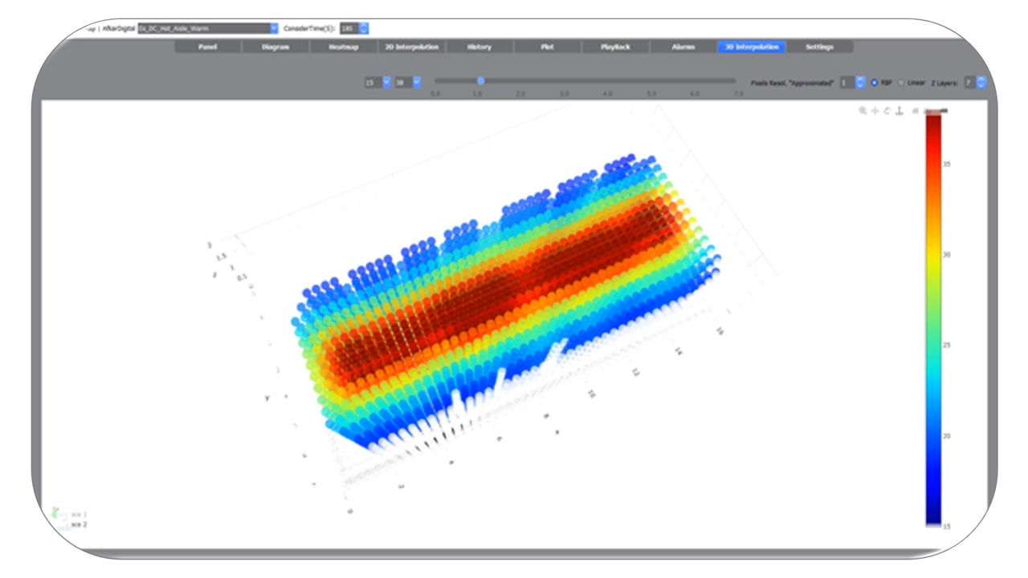Click the ConsiderTime(S) input field showing 180
The height and width of the screenshot is (578, 1028).
pos(349,28)
